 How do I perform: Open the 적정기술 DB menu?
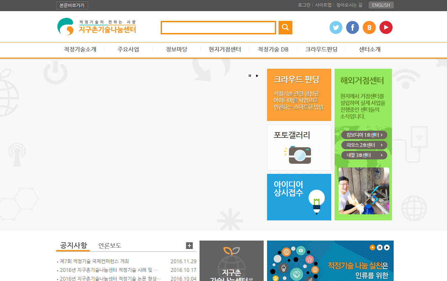point(273,49)
